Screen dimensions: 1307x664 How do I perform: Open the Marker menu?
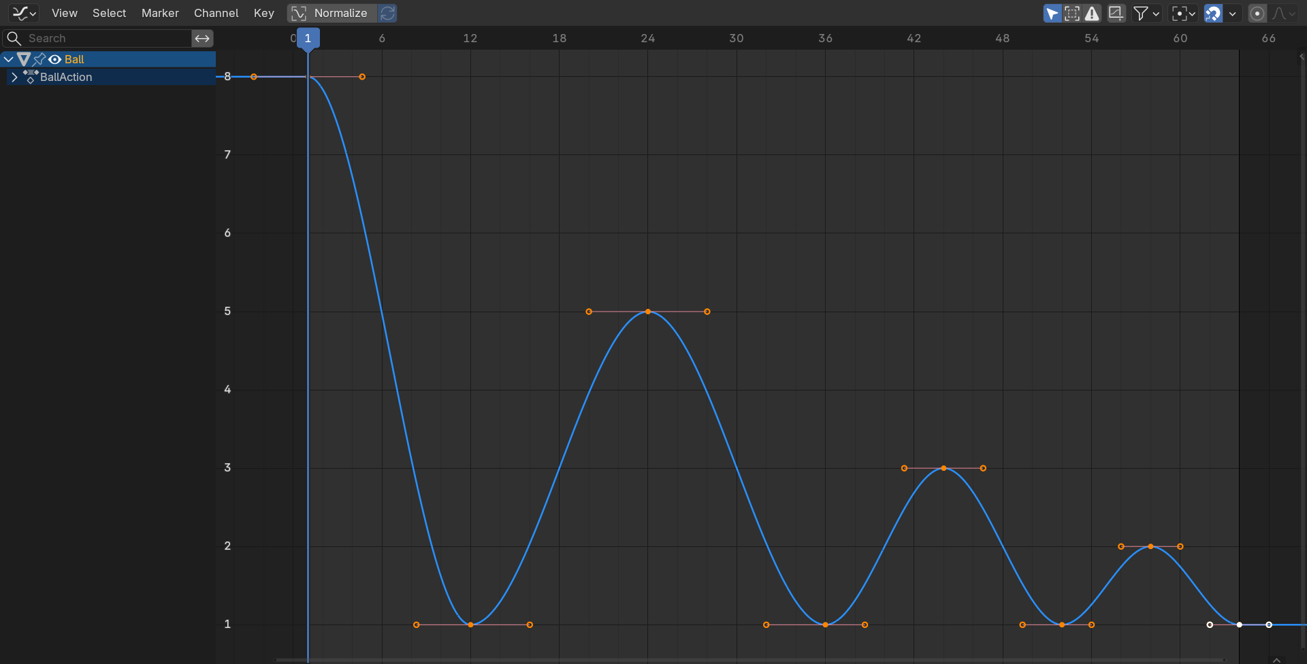(x=160, y=13)
